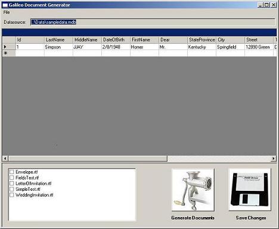Screen dimensions: 279x229
Task: Minimize the Galileo Document Generator window
Action: 261,5
